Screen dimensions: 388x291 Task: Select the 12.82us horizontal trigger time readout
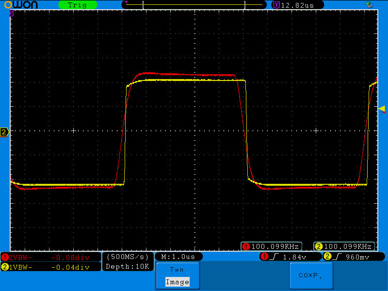(297, 5)
